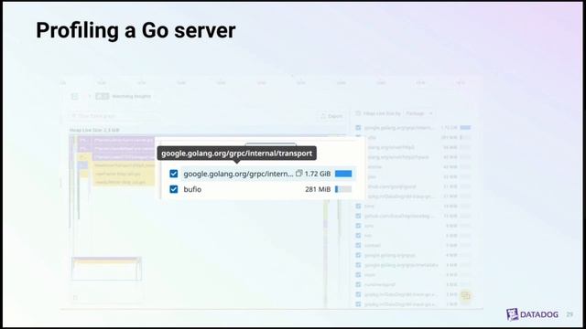Click the small usage bar for bufio
The width and height of the screenshot is (586, 329).
click(343, 189)
